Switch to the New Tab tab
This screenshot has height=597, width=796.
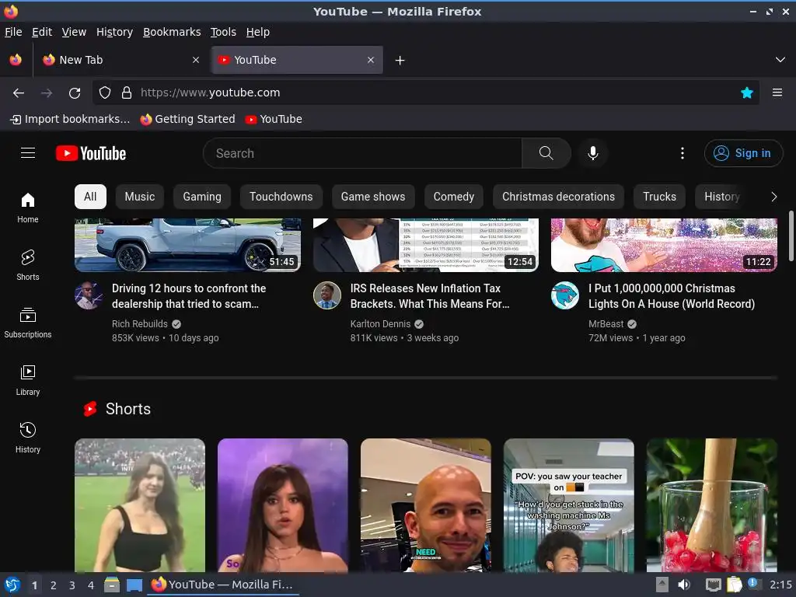tap(120, 60)
